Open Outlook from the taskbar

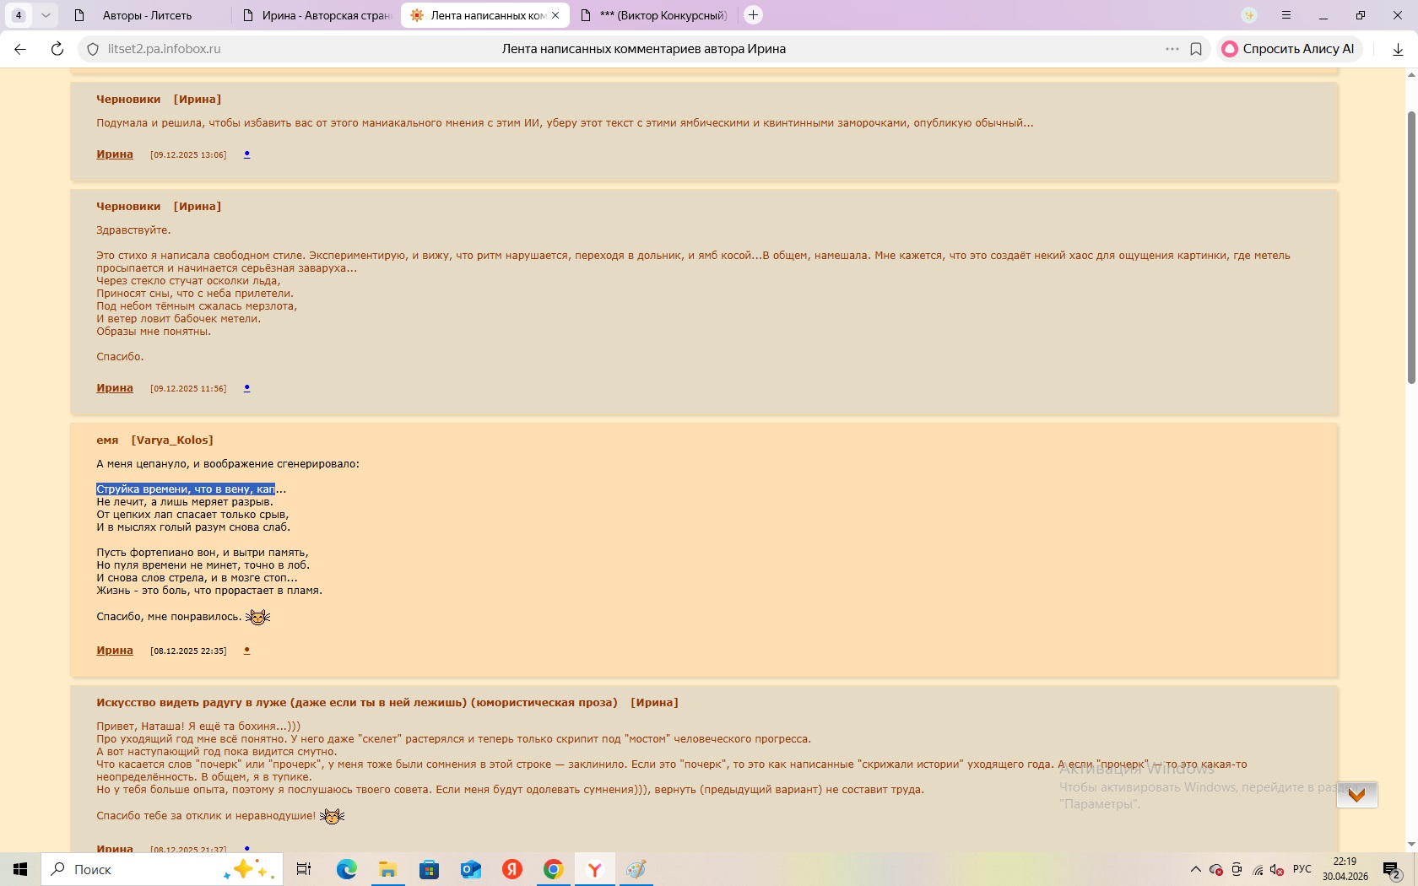click(471, 869)
